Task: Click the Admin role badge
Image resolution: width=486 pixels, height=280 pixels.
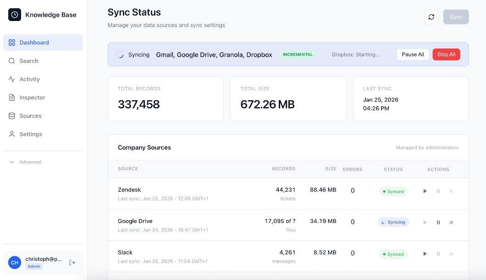Action: 34,266
